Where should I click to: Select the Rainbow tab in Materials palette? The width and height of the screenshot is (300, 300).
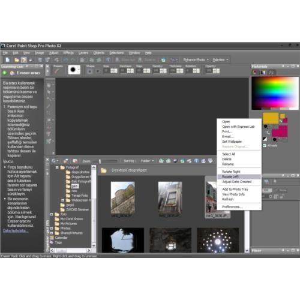[x=263, y=73]
